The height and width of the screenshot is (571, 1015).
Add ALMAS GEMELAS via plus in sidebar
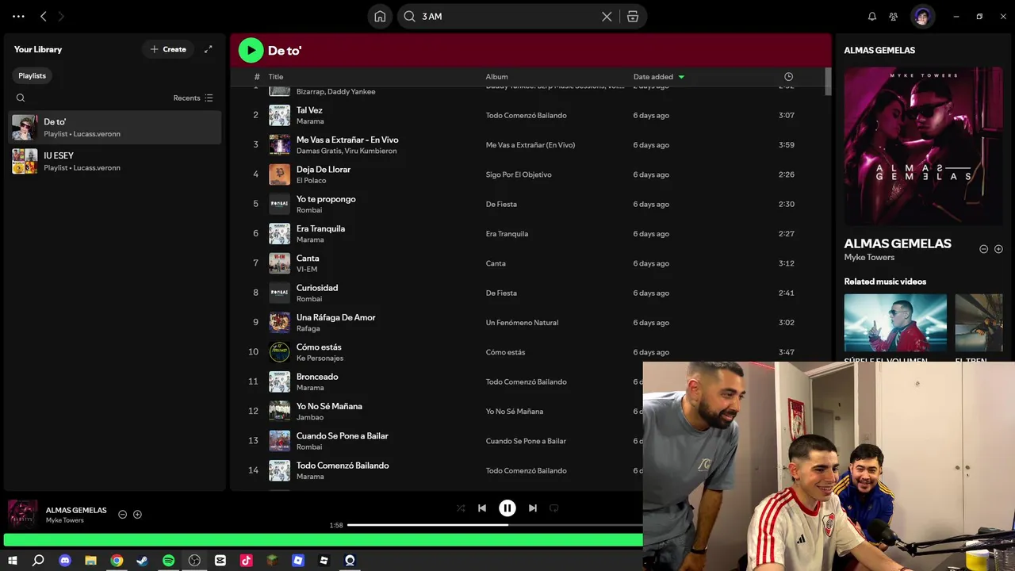[x=998, y=249]
